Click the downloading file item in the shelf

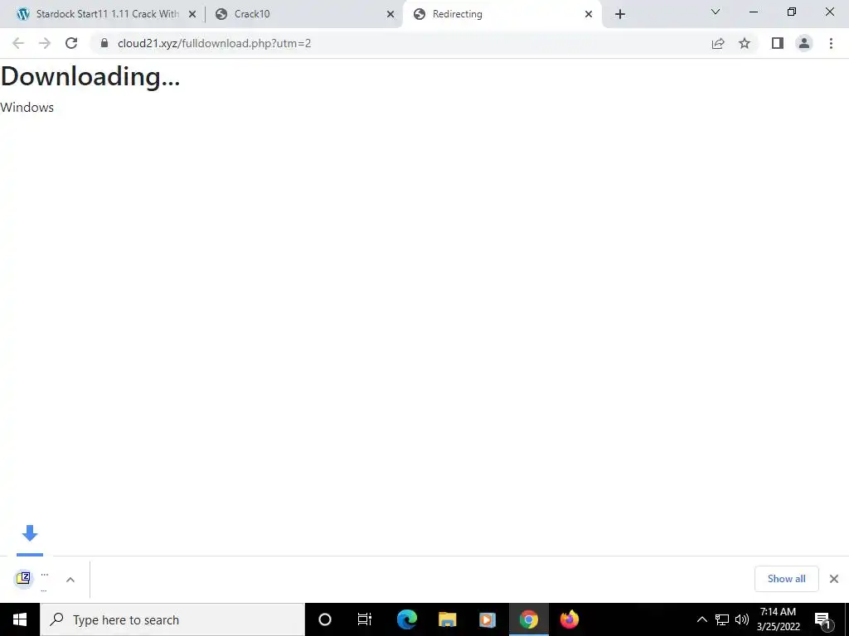[32, 579]
